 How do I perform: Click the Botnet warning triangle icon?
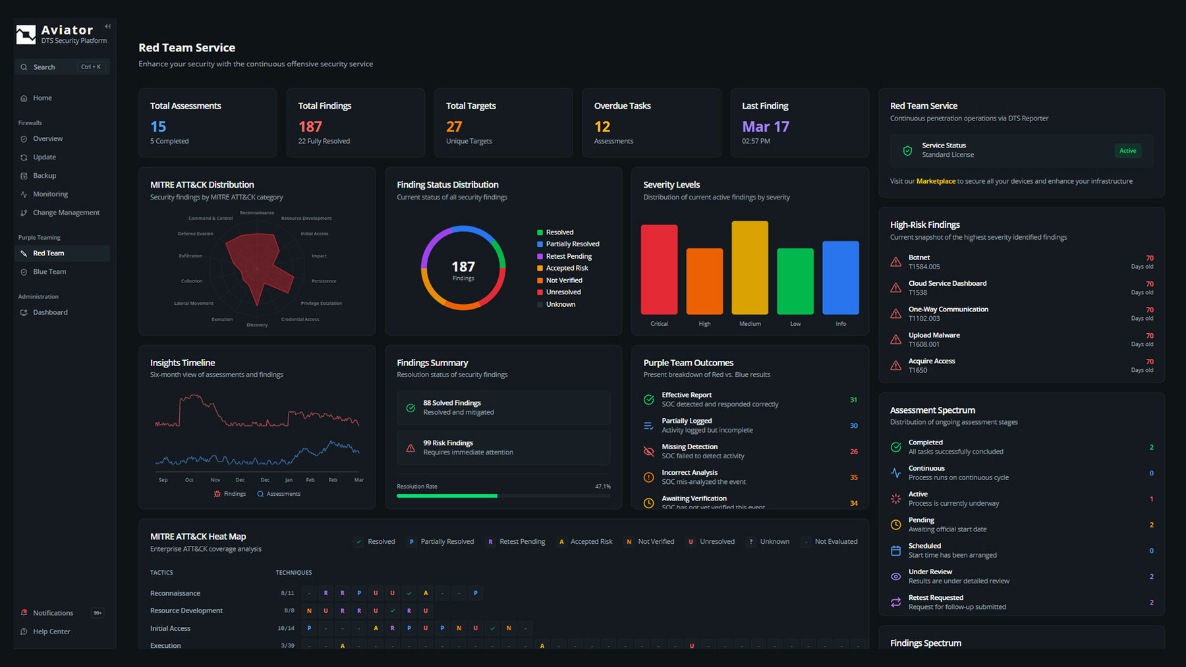tap(896, 262)
